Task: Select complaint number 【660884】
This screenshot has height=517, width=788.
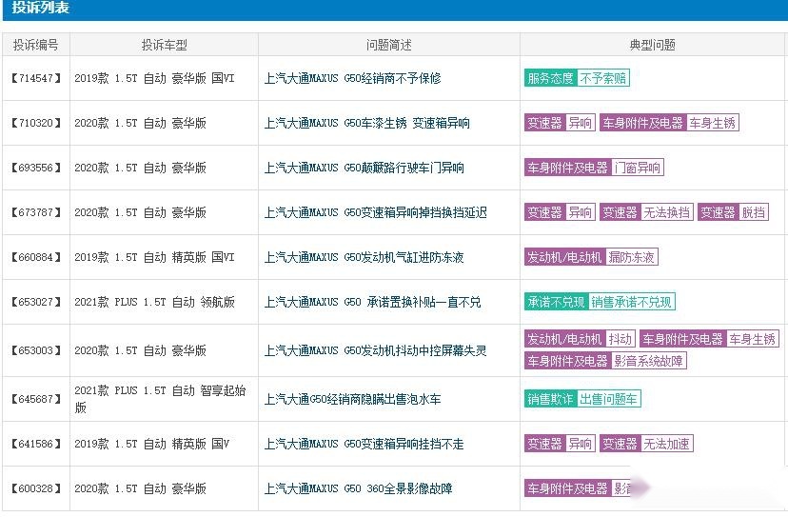Action: pos(35,257)
